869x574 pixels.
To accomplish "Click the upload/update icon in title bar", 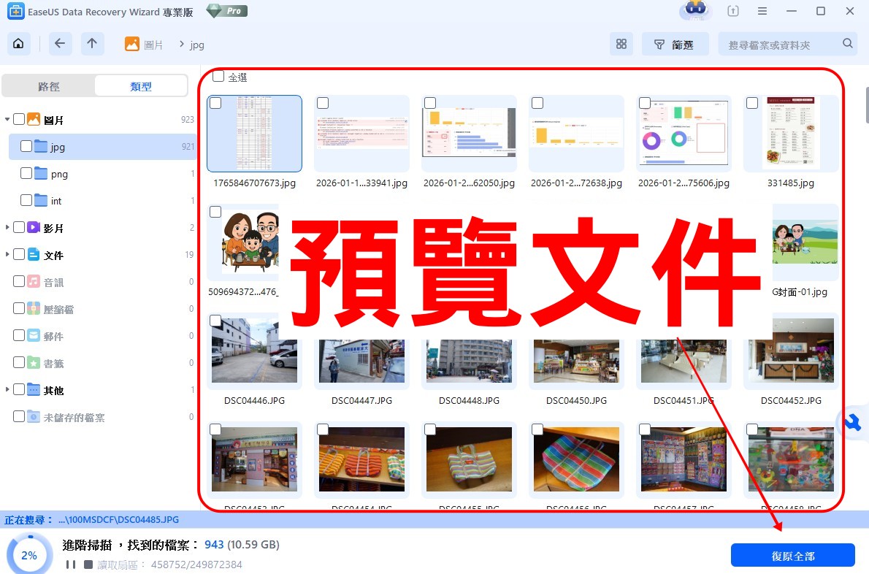I will coord(732,11).
